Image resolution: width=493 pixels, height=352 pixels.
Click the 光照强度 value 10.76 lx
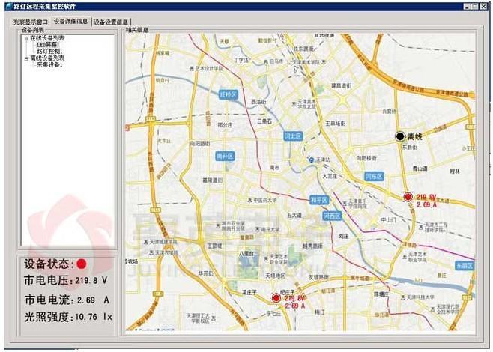point(94,317)
